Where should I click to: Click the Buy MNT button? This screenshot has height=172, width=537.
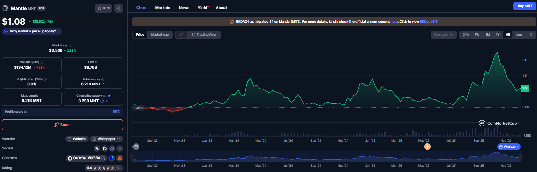[x=524, y=6]
